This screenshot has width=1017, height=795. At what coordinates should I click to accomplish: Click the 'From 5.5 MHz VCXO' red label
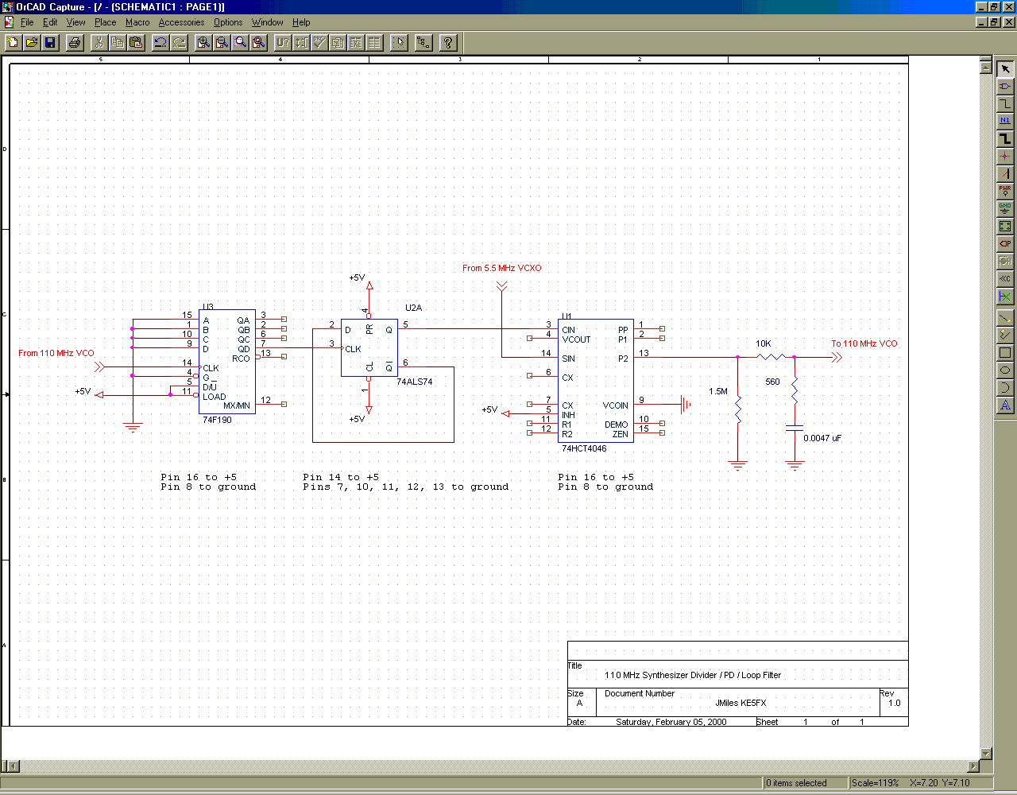[x=502, y=268]
